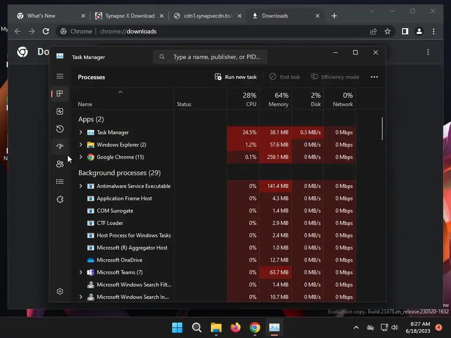Click the search magnifier icon in Task Manager

pos(162,57)
